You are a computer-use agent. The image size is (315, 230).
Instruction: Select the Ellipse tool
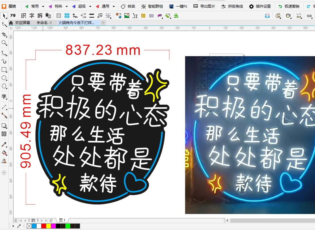coord(4,78)
